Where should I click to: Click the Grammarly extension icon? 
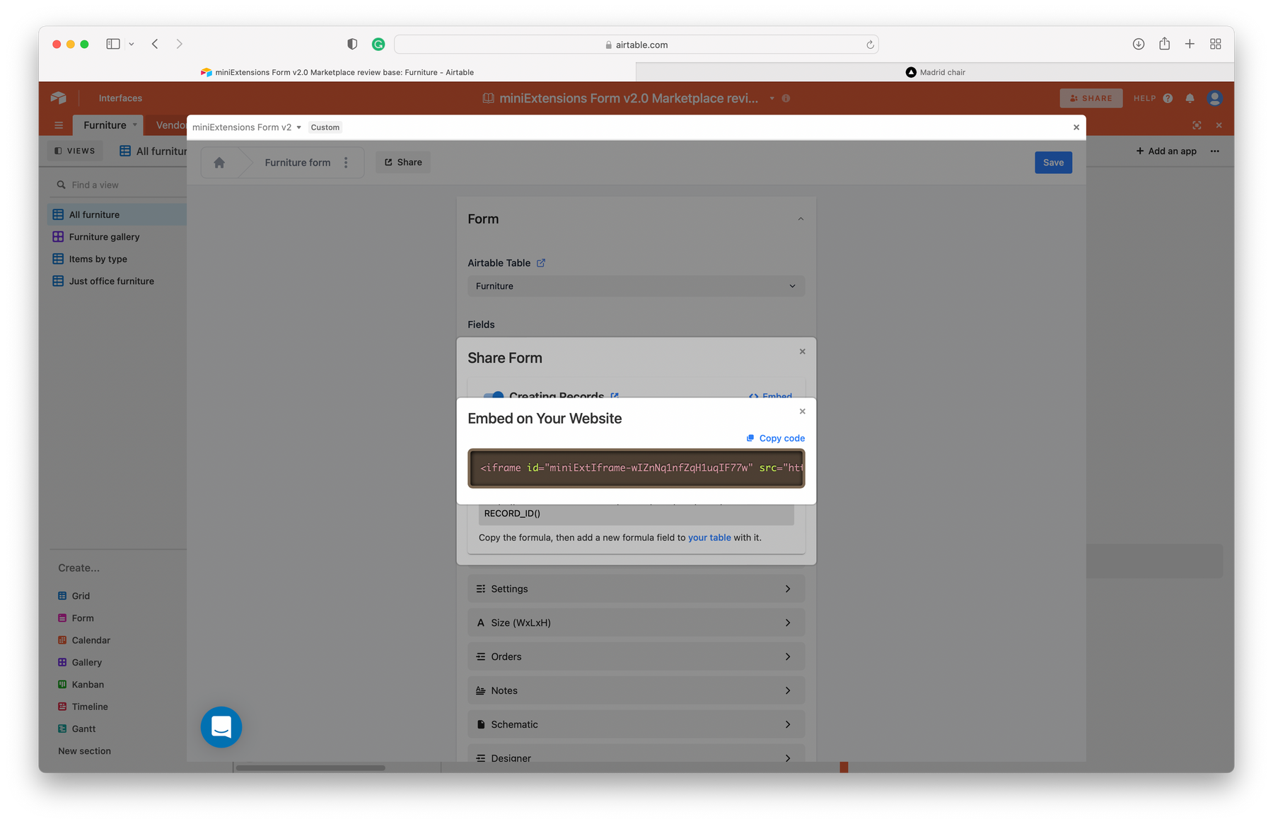point(378,44)
